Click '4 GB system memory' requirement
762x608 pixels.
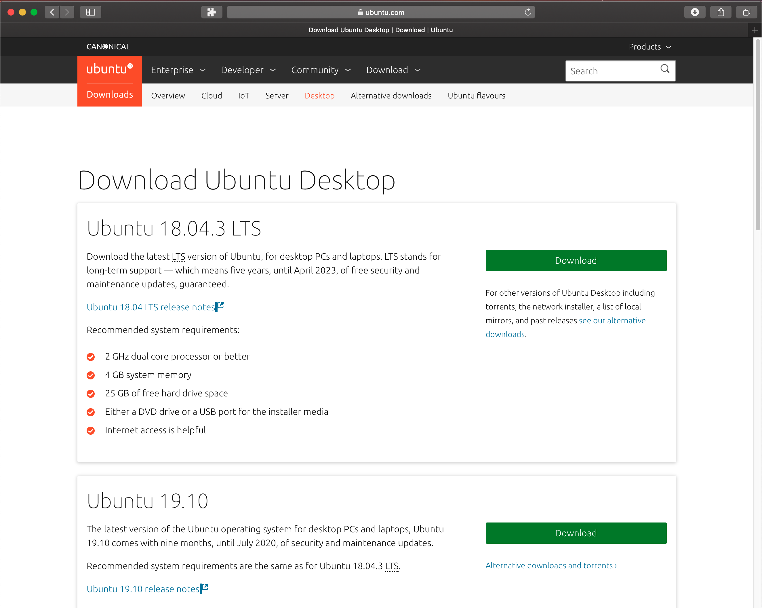click(x=148, y=375)
